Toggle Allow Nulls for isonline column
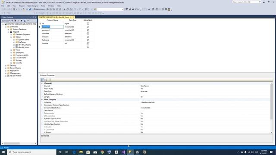Image resolution: width=276 pixels, height=155 pixels. 88,43
